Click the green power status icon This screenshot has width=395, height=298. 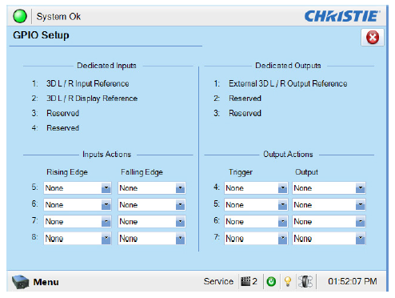click(271, 281)
